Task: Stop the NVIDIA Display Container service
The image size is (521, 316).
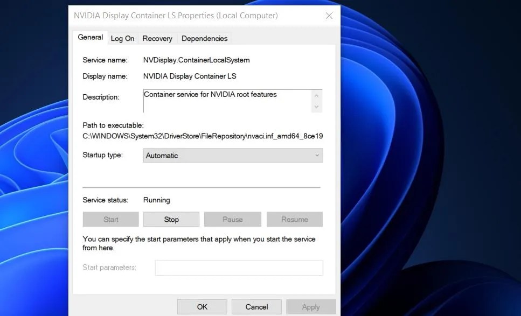Action: [171, 219]
